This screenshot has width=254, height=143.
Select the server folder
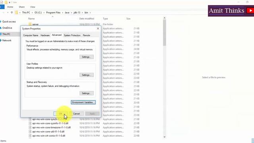(x=35, y=24)
